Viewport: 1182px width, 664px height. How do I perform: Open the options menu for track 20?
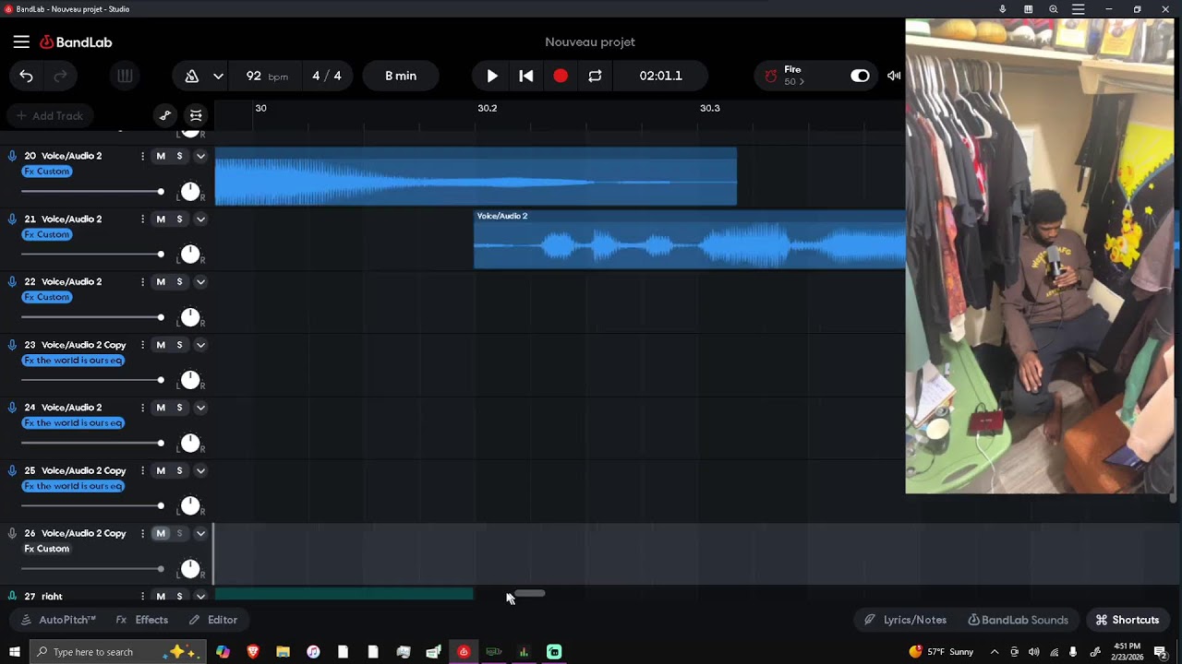click(142, 156)
